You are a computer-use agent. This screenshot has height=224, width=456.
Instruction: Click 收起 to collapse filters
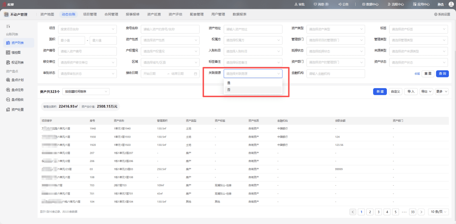point(417,73)
